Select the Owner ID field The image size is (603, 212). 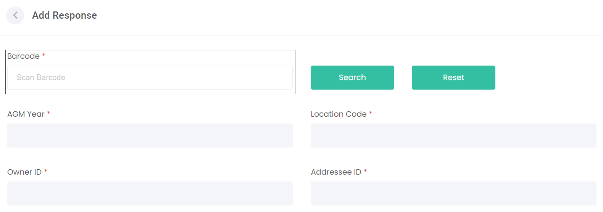(150, 193)
